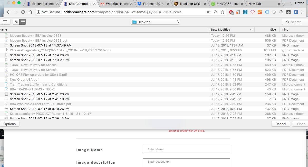Click Tram Trading Ltd Terms and Conditions file
This screenshot has height=167, width=308.
pyautogui.click(x=154, y=85)
